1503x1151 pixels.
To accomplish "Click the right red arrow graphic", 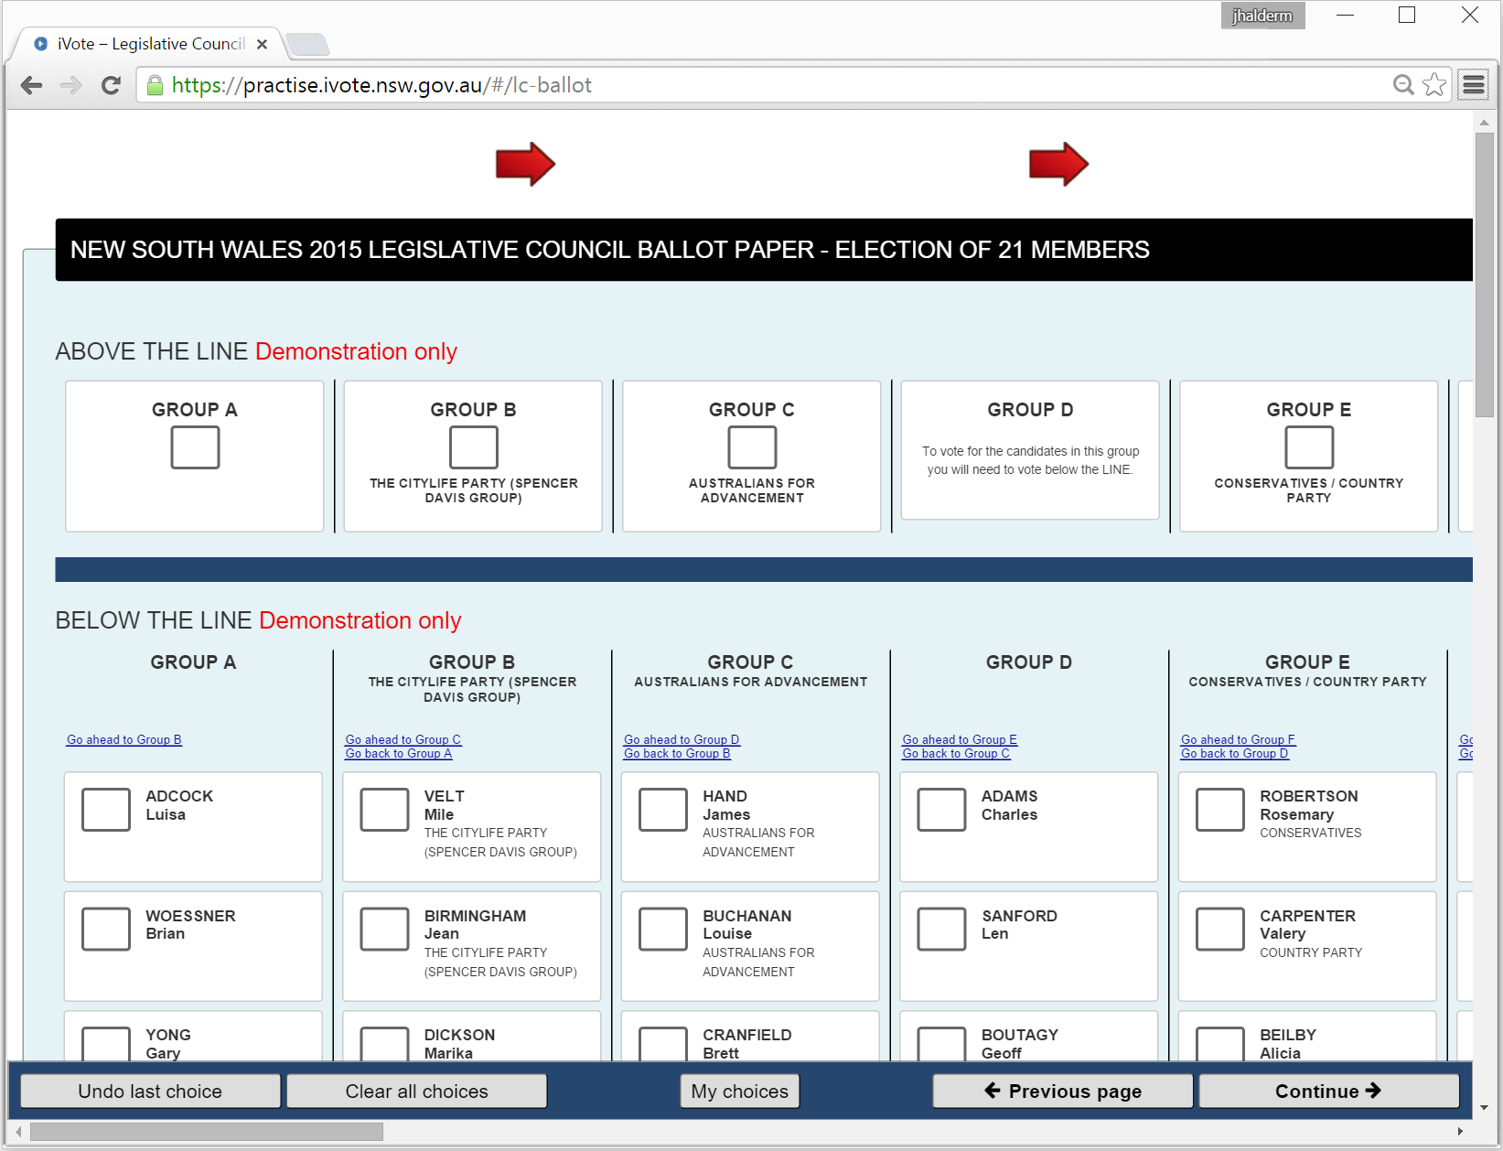I will click(1058, 165).
